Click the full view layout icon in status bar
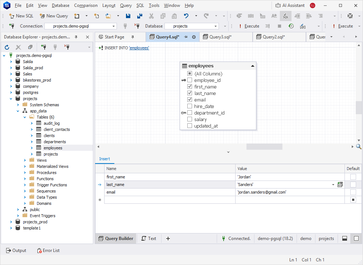The width and height of the screenshot is (363, 265). pos(356,239)
